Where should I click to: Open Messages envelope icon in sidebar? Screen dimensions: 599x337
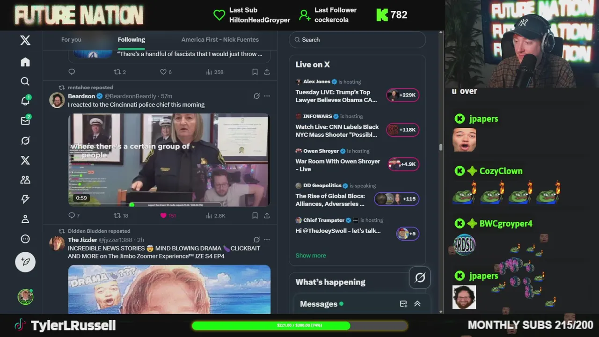point(25,121)
